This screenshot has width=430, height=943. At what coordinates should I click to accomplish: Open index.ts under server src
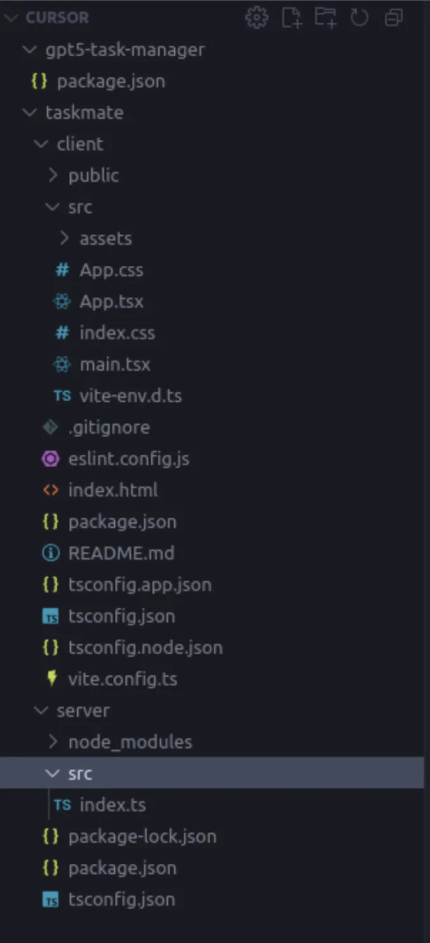113,805
